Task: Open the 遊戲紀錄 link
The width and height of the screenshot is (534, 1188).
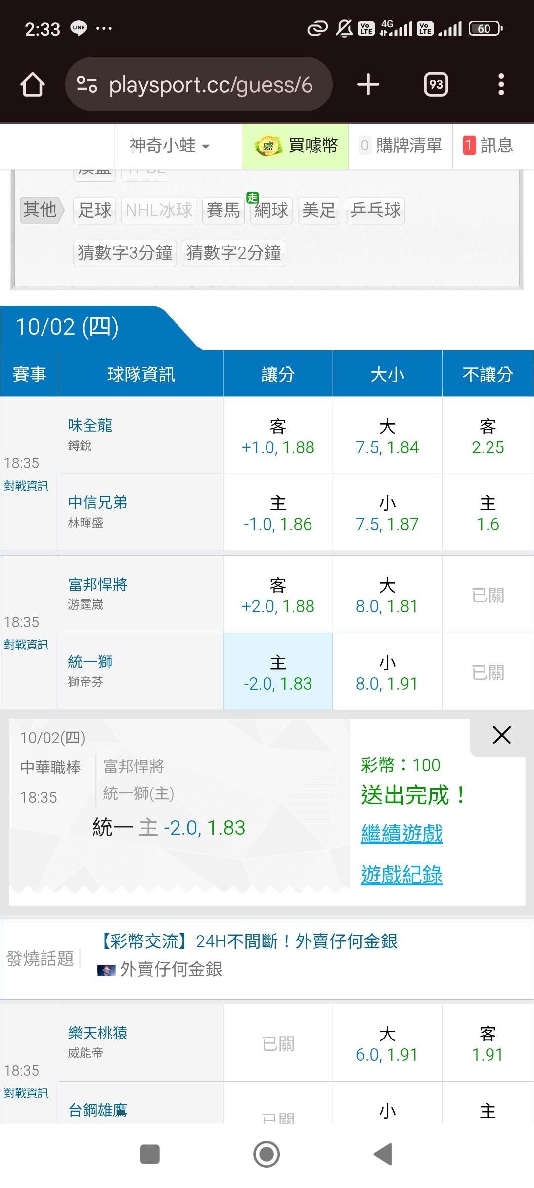Action: pyautogui.click(x=401, y=875)
